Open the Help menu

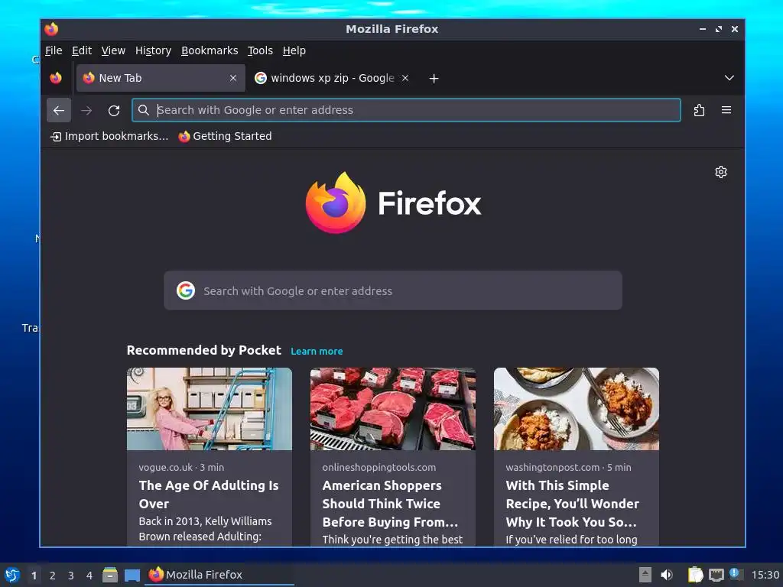click(x=294, y=51)
